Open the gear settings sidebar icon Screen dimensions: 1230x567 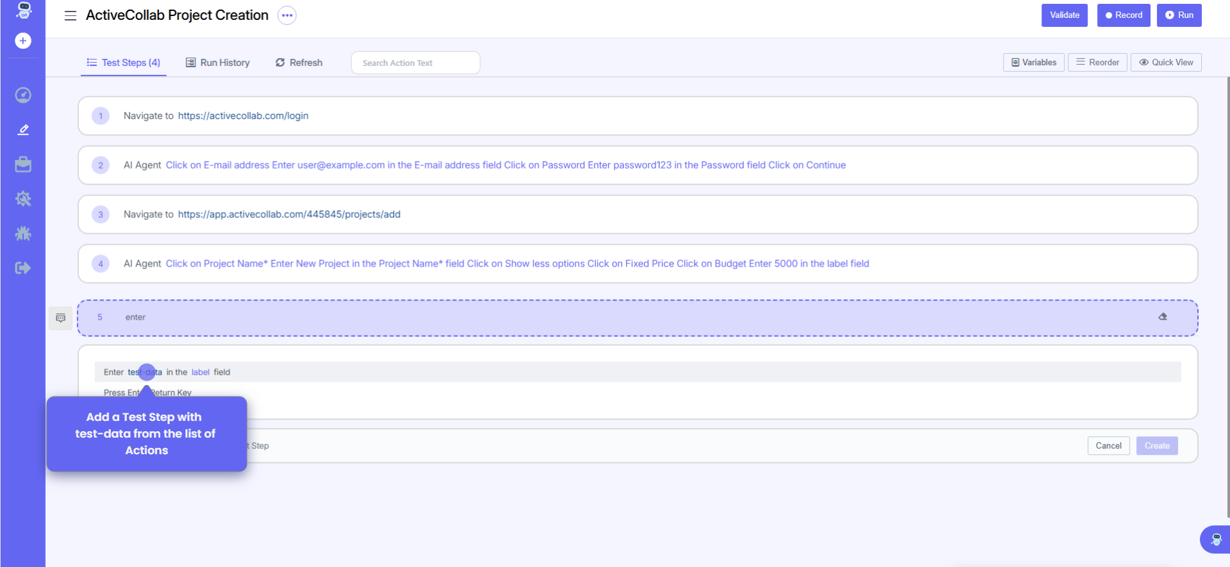tap(23, 199)
